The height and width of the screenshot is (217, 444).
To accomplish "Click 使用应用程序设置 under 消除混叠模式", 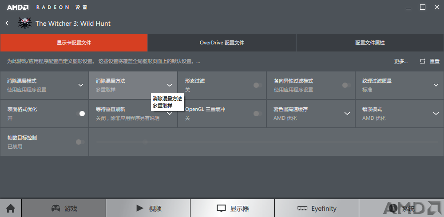I will pyautogui.click(x=27, y=90).
